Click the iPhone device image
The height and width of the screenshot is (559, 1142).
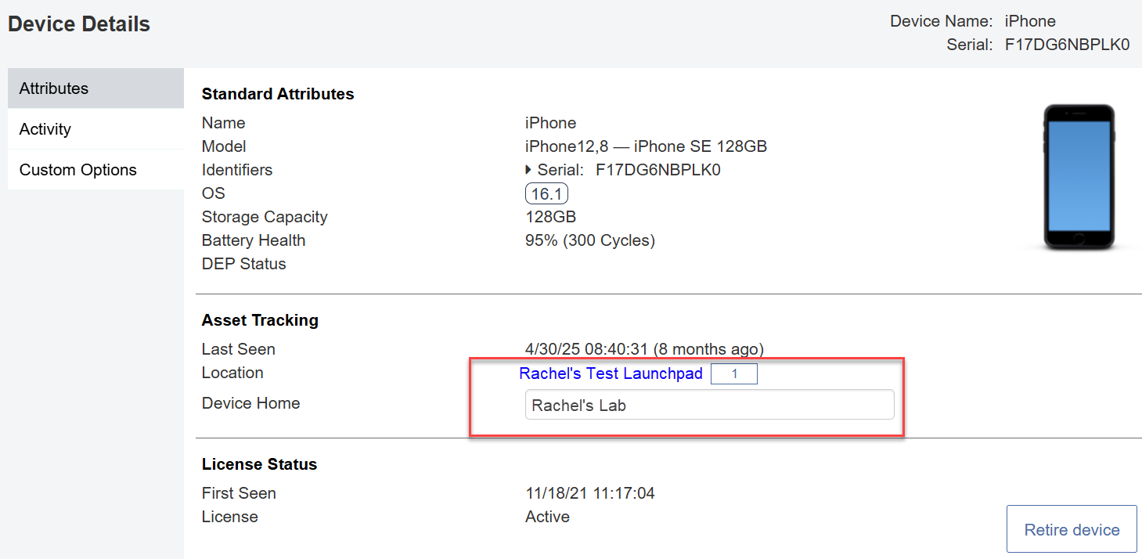coord(1079,178)
